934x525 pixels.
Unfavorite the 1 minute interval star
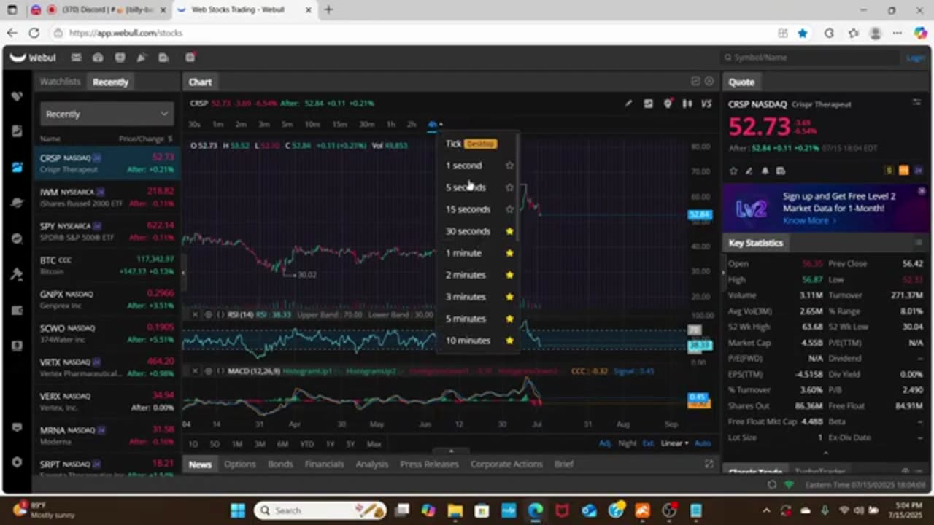(x=509, y=253)
